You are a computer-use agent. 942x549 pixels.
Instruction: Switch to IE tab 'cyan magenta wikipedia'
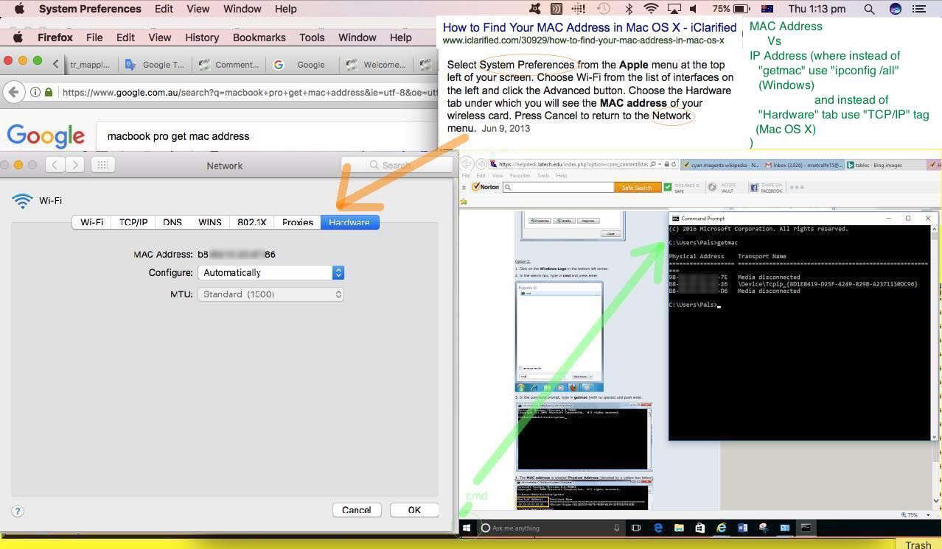(x=720, y=165)
